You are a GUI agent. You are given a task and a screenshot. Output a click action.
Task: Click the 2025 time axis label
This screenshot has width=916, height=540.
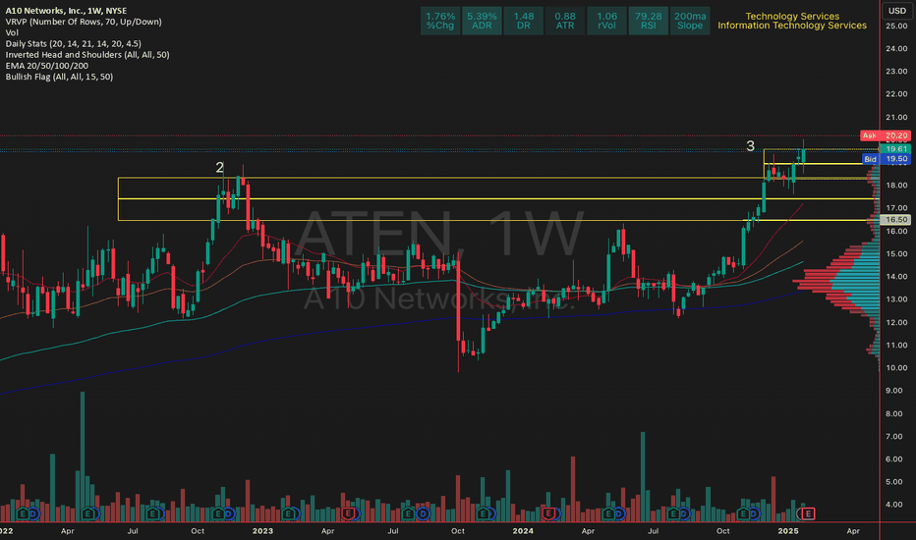coord(788,530)
